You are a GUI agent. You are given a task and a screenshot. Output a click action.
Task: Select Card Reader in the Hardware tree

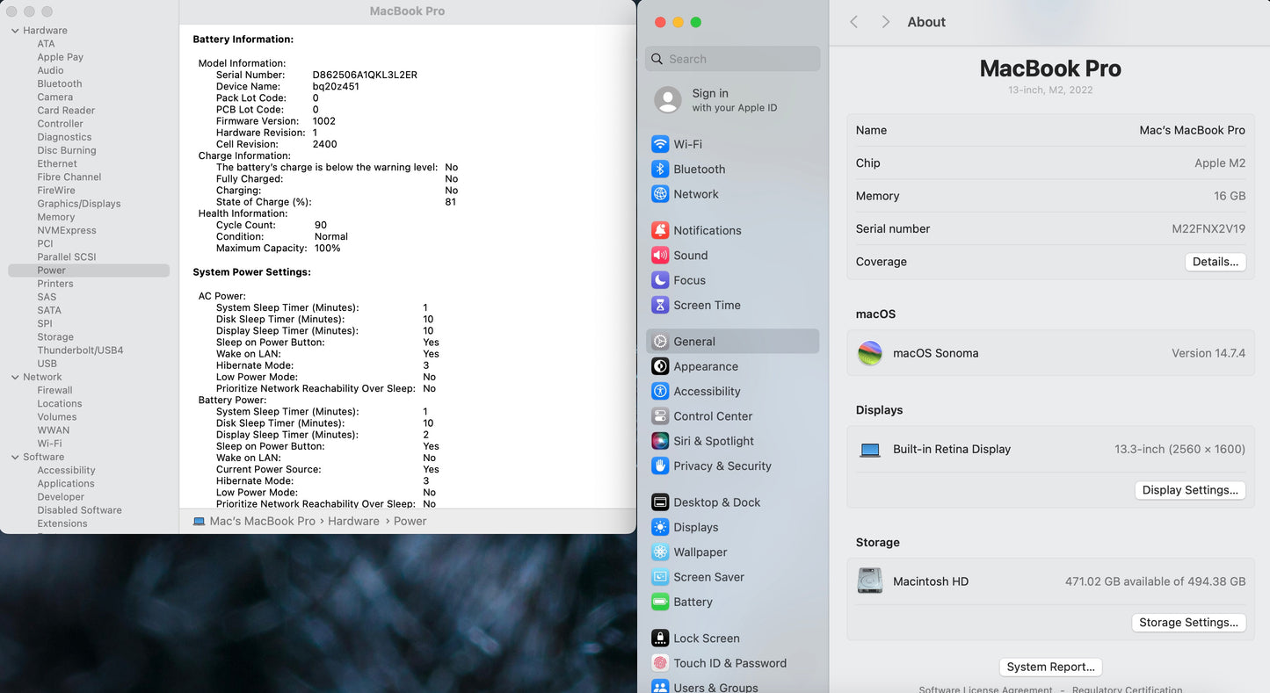66,111
